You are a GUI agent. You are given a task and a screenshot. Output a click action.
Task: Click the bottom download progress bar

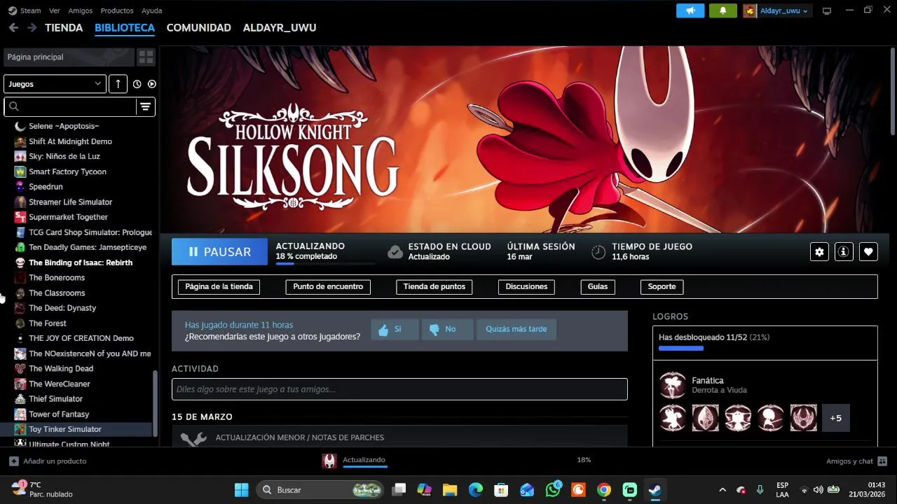click(x=364, y=468)
